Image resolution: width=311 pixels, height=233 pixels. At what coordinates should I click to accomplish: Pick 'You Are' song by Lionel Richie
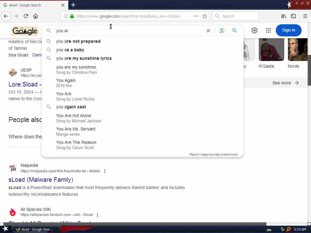coord(143,96)
